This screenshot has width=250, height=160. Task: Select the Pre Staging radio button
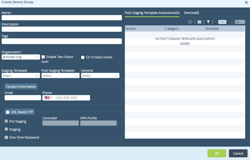pyautogui.click(x=6, y=121)
